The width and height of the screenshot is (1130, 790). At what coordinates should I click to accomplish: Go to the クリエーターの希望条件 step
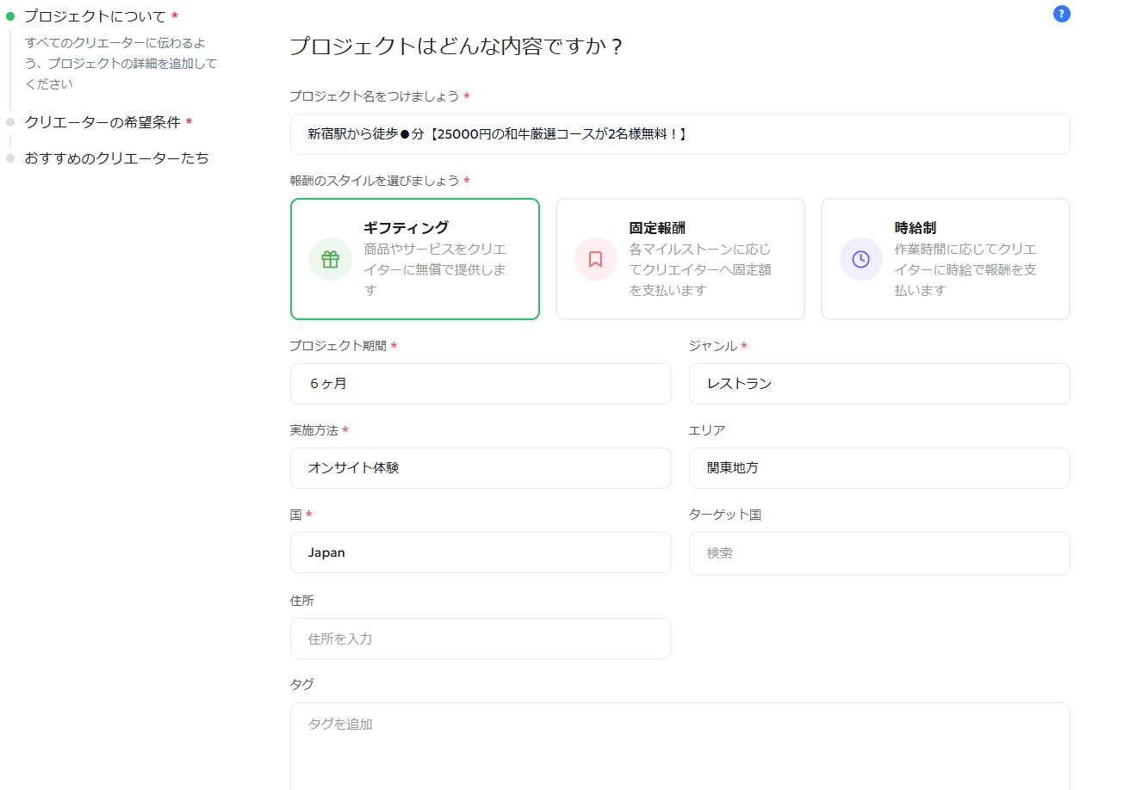102,122
